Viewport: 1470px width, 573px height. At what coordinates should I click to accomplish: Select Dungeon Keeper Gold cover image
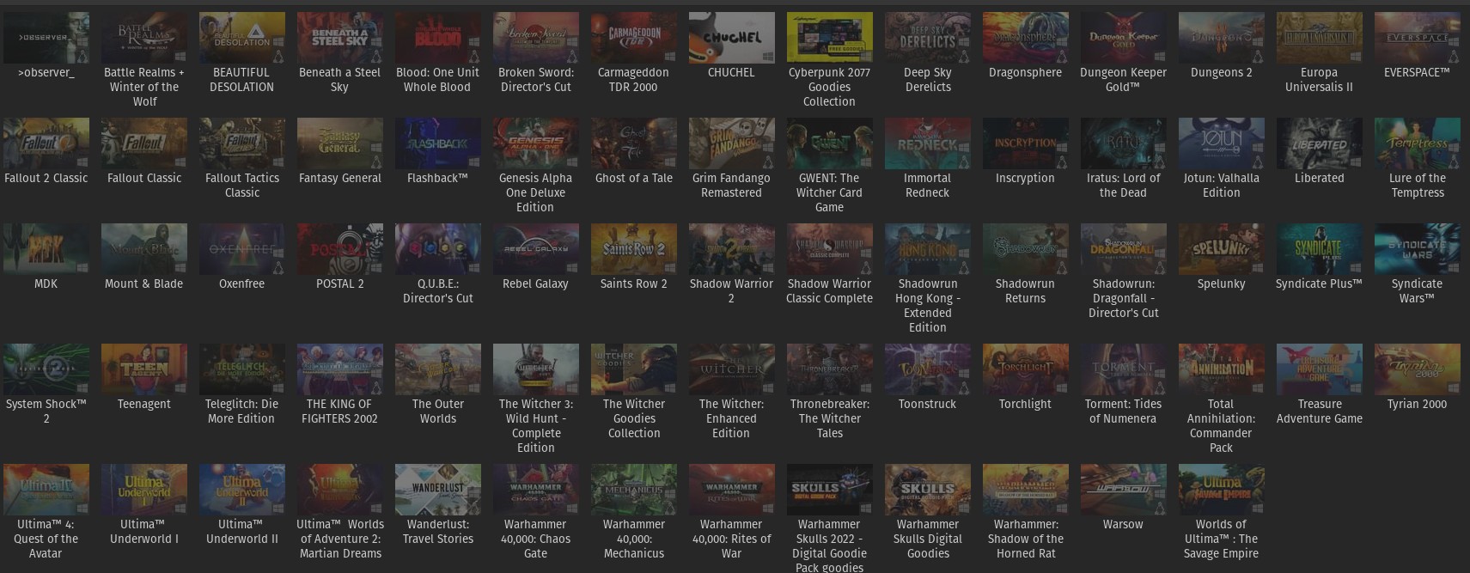tap(1124, 38)
